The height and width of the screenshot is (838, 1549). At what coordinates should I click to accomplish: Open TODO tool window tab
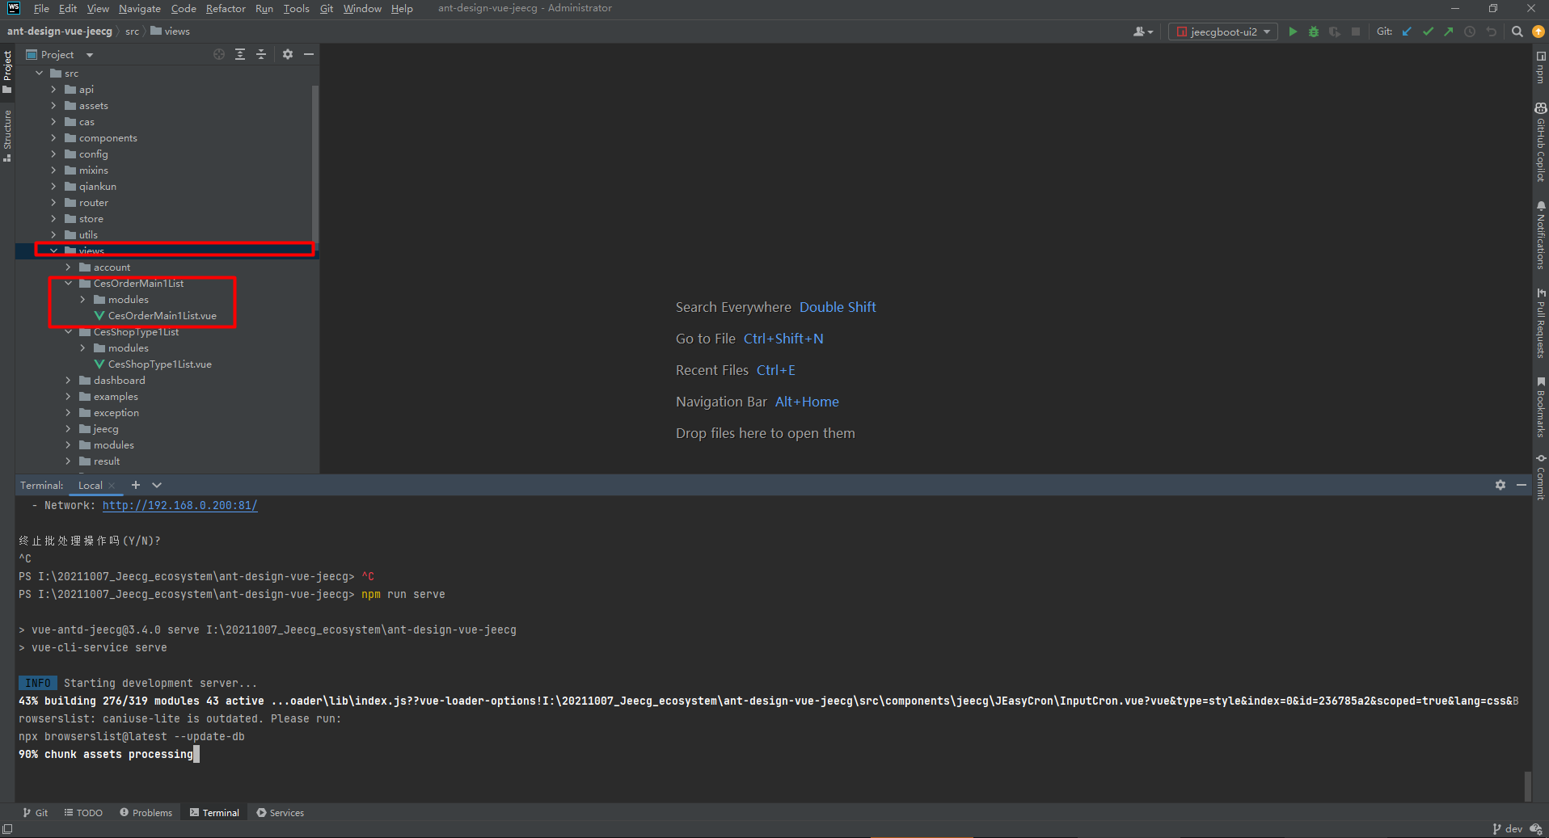coord(84,813)
